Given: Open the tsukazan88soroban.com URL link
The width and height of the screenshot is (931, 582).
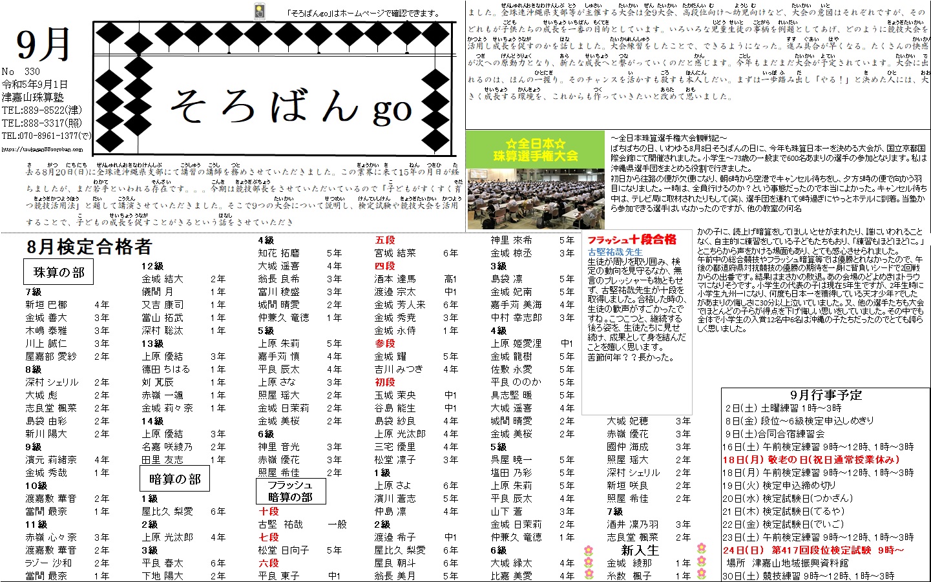Looking at the screenshot, I should [42, 149].
